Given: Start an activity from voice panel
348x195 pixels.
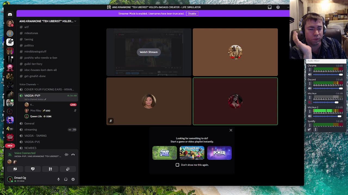Looking at the screenshot, I should [50, 169].
